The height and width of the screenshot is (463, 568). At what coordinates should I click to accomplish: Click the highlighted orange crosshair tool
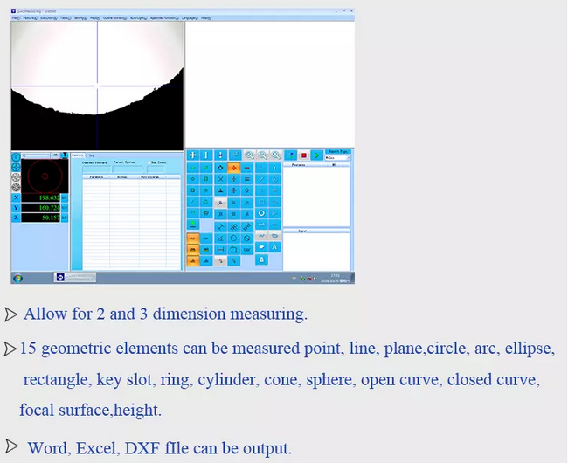pyautogui.click(x=233, y=167)
